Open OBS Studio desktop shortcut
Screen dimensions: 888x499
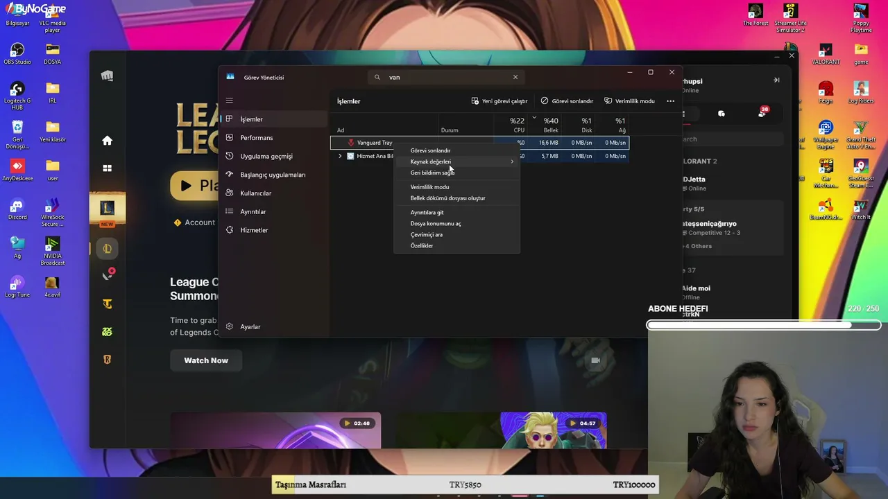(x=17, y=53)
